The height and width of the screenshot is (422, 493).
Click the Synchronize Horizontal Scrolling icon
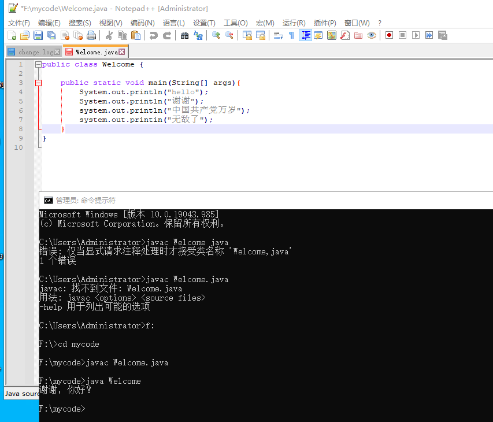tap(260, 35)
